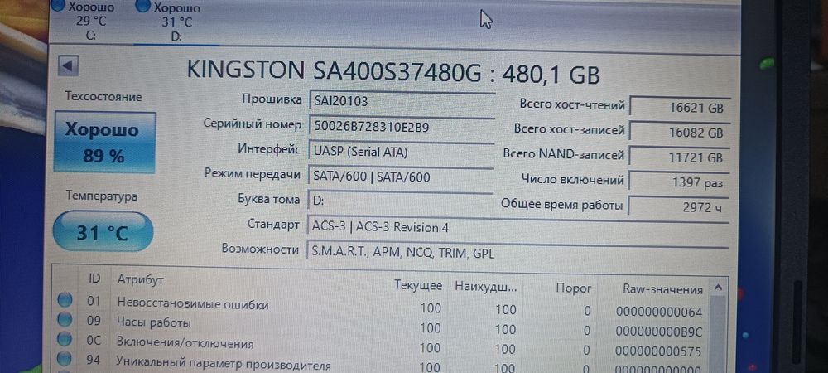Click the scroll up arrow of attribute list
828x373 pixels.
pyautogui.click(x=718, y=288)
